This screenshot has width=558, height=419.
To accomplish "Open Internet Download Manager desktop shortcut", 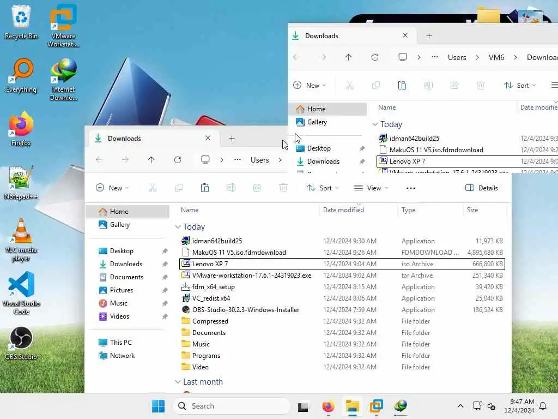I will point(63,80).
